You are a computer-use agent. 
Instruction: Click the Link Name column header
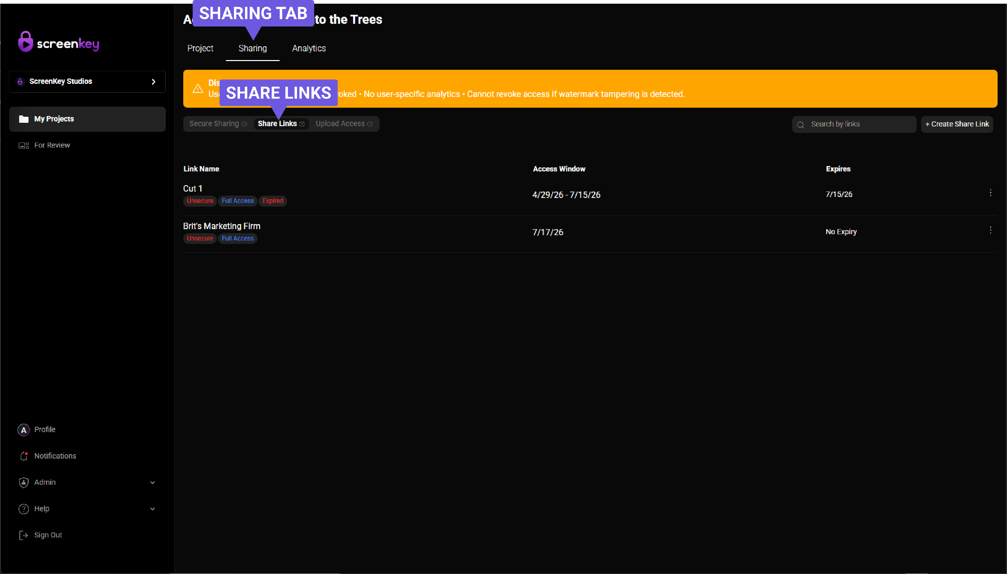pos(201,169)
